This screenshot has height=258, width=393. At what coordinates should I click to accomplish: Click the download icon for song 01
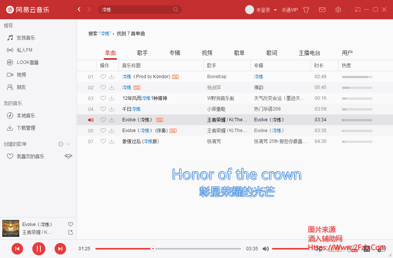coord(112,77)
